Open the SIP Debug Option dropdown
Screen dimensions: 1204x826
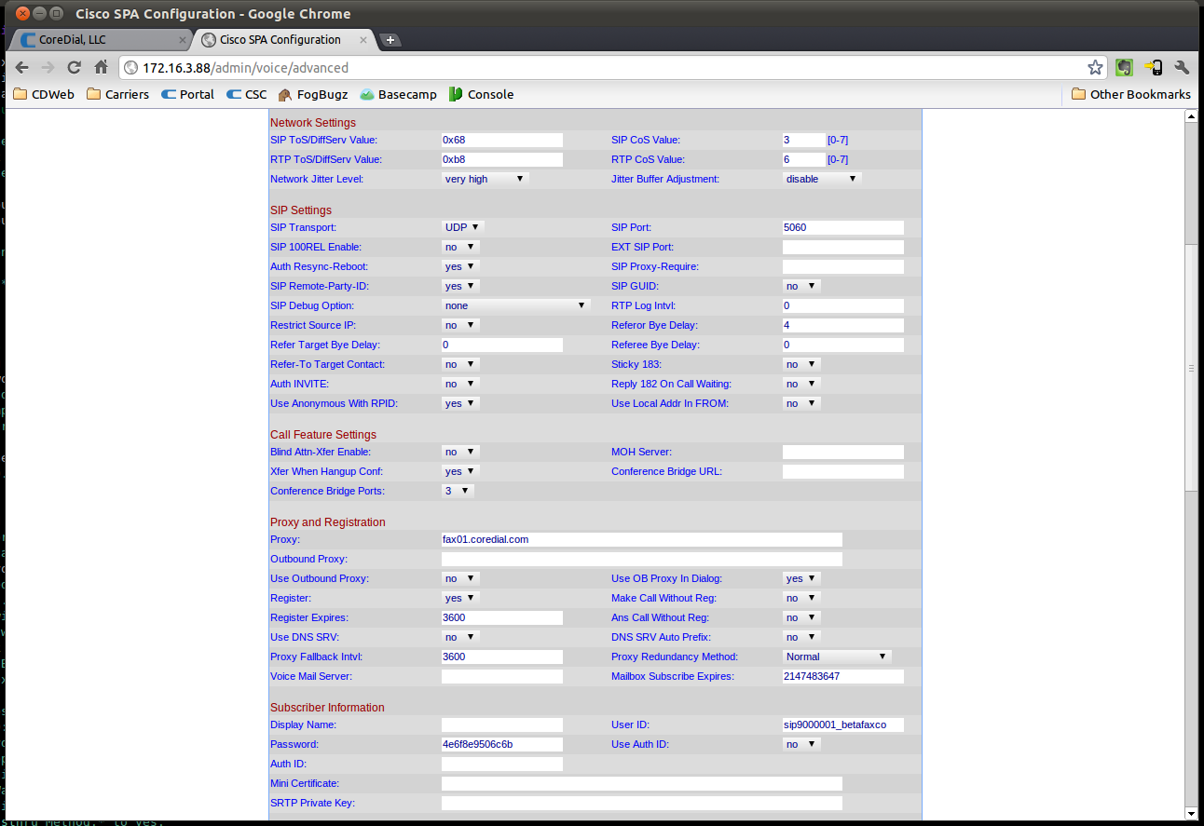515,305
